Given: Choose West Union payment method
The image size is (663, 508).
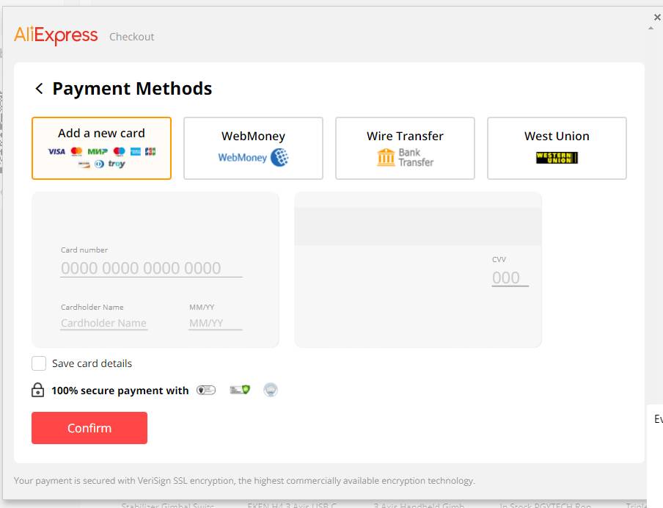Looking at the screenshot, I should coord(557,148).
